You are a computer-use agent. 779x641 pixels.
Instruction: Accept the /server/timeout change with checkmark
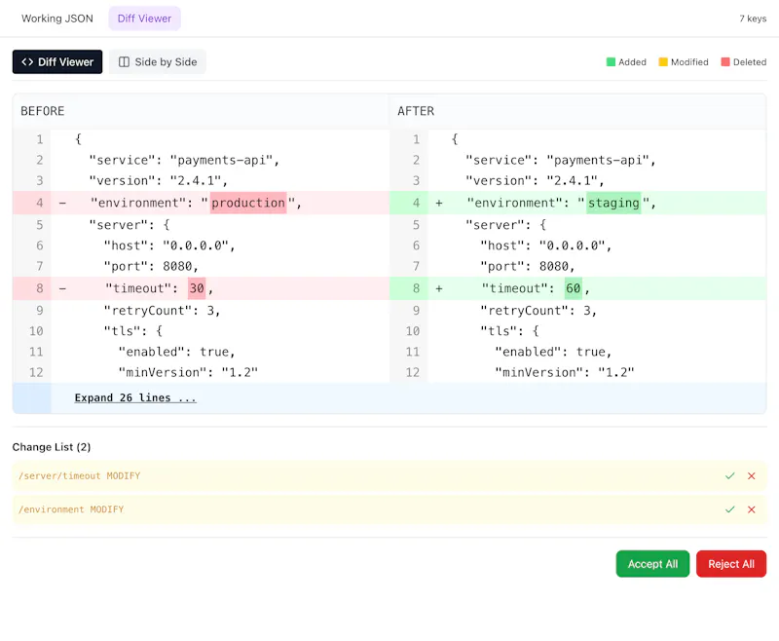[729, 476]
